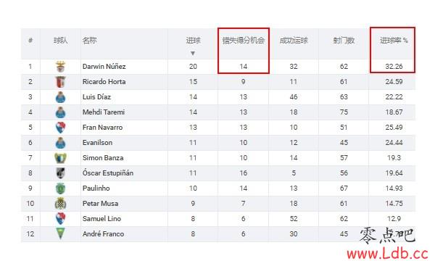Open player Darwin Núñez
The width and height of the screenshot is (435, 261).
[x=104, y=67]
